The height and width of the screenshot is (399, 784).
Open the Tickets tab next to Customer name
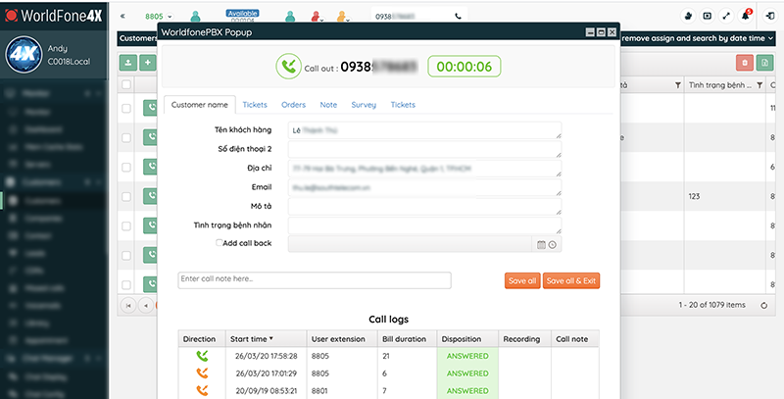[x=255, y=105]
